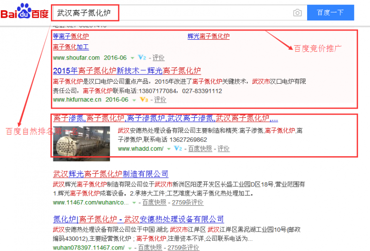This screenshot has height=251, width=370.
Task: Open the 离子氮化加工 link
Action: (x=71, y=47)
